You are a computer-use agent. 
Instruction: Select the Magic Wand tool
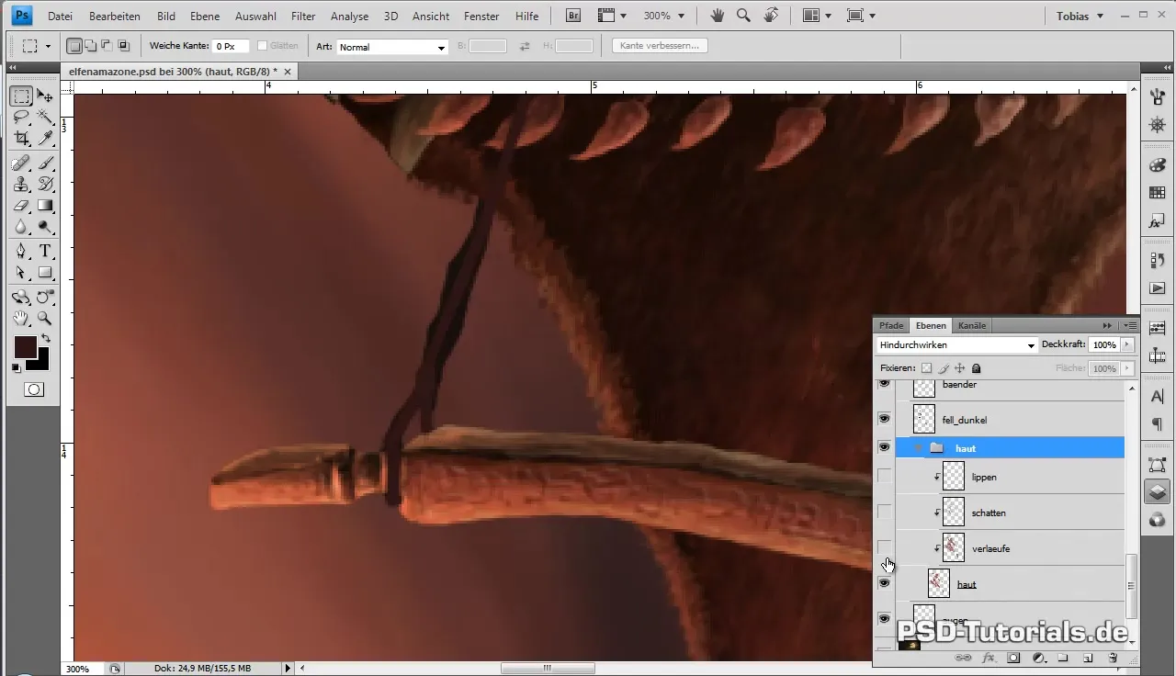tap(44, 117)
